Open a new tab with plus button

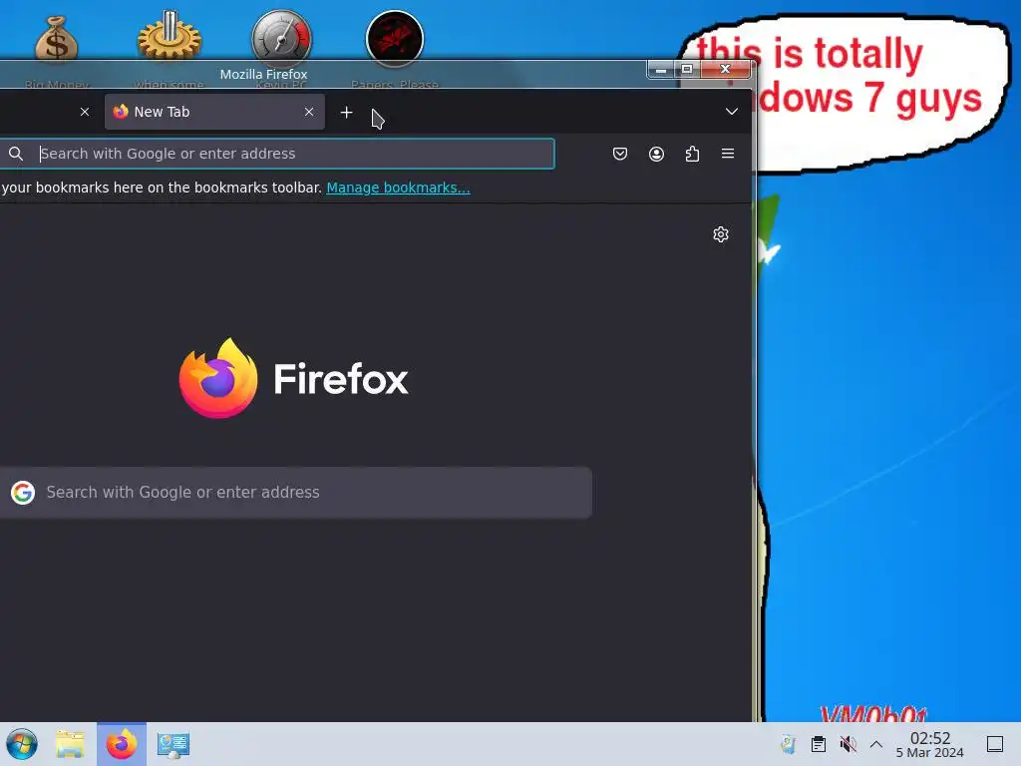point(346,113)
